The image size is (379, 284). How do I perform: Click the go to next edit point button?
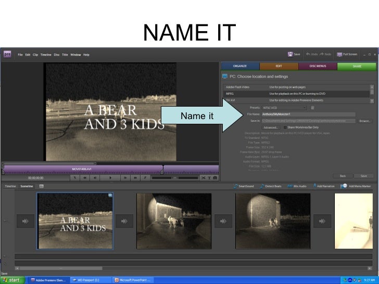click(x=145, y=178)
